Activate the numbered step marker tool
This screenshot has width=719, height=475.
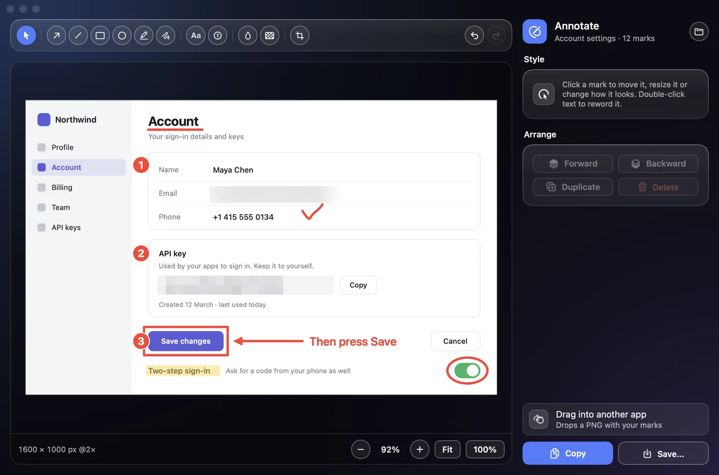pyautogui.click(x=218, y=35)
